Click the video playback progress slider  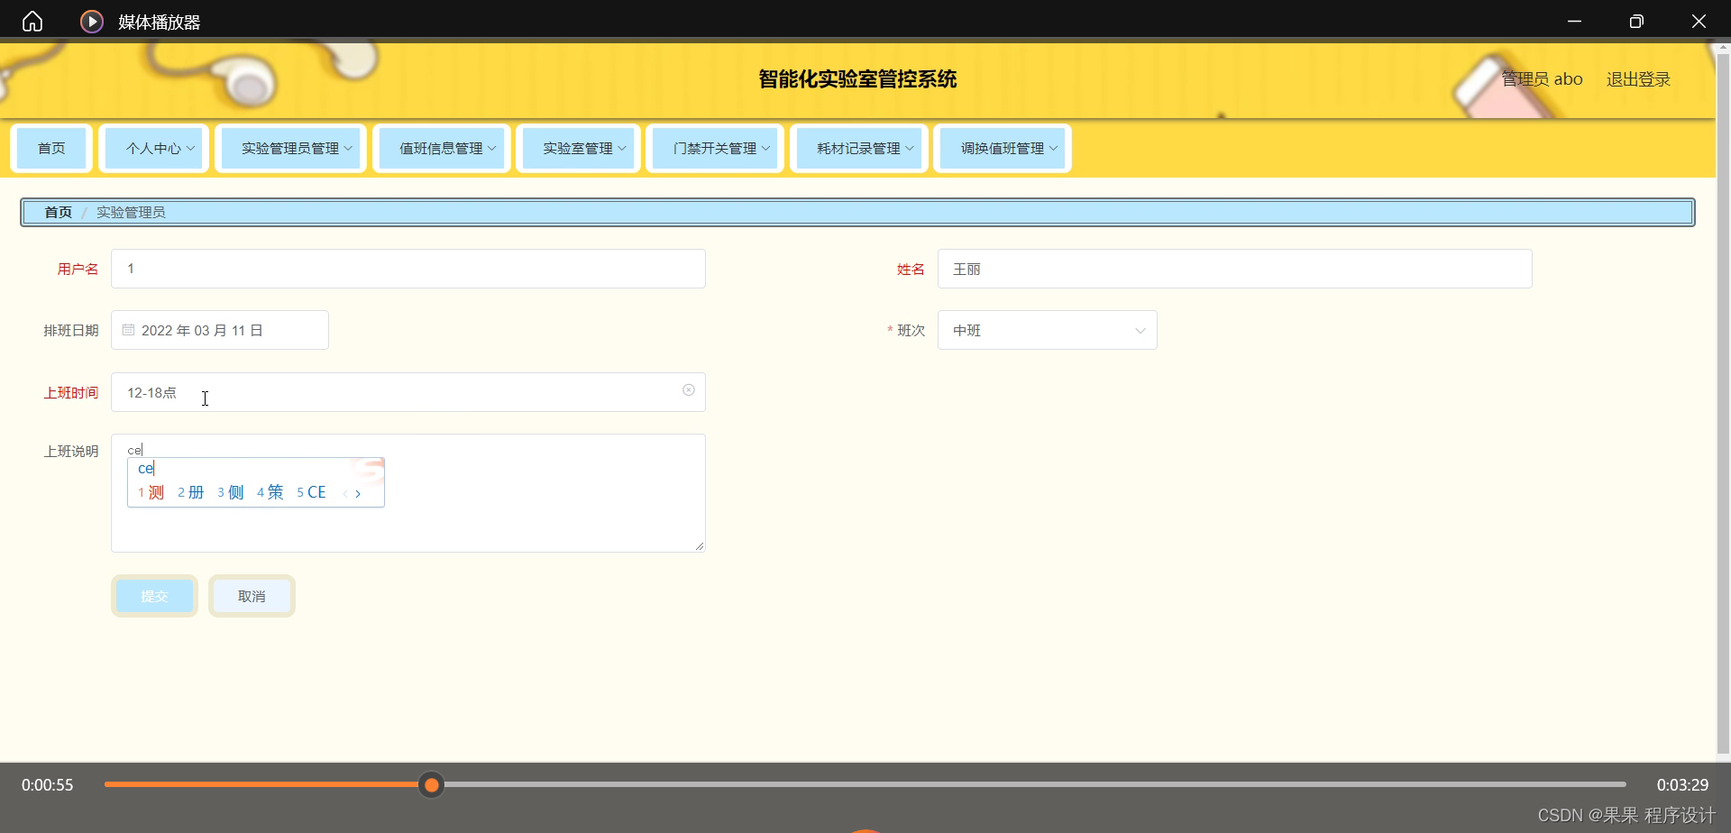[x=431, y=784]
